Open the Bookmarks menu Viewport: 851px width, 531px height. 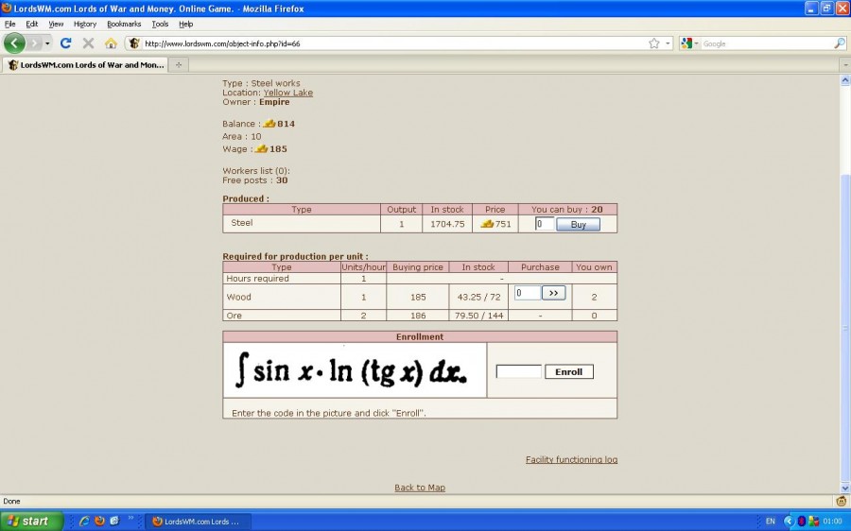coord(124,24)
